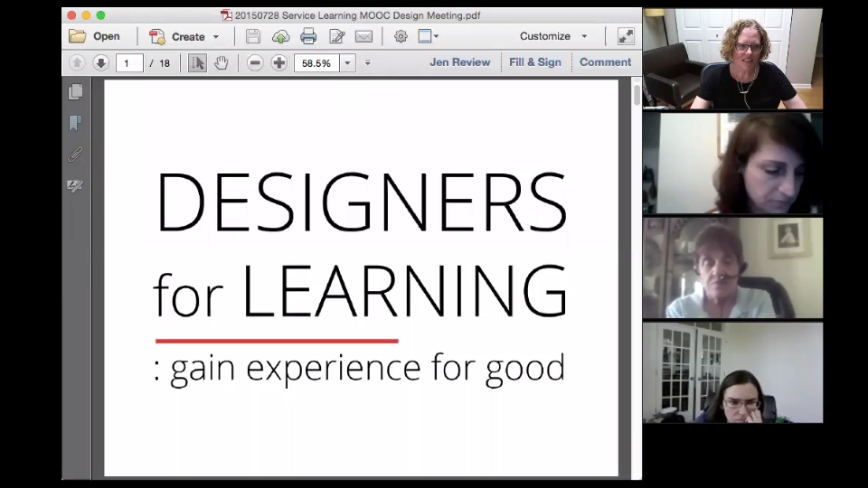Click the cloud upload icon

point(280,37)
